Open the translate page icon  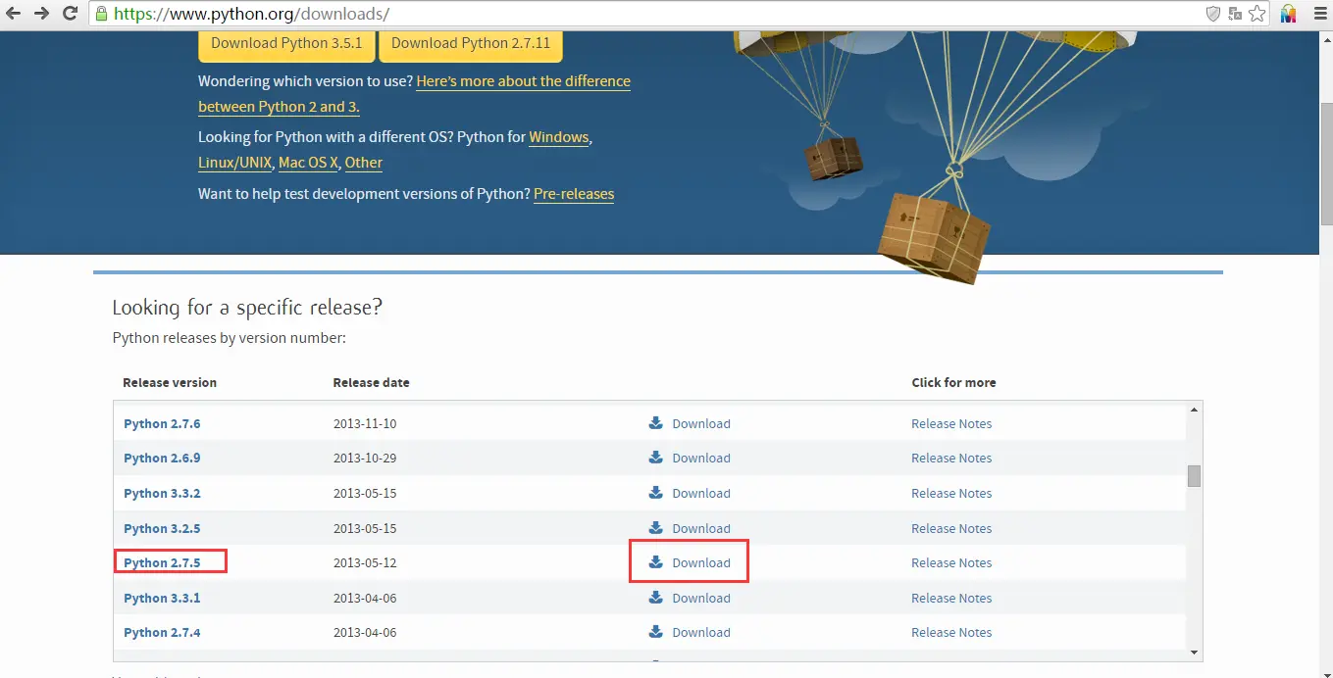tap(1235, 14)
